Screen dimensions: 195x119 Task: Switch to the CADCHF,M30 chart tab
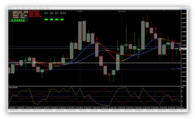point(71,110)
